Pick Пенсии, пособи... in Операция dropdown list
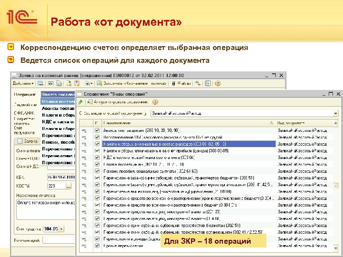 point(58,142)
